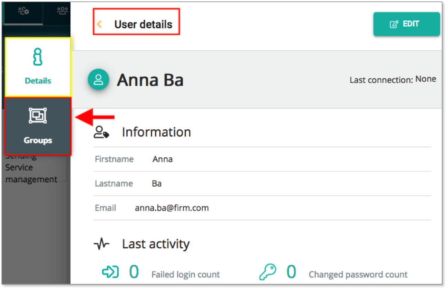
Task: Click the Lastname value Ba
Action: coord(157,183)
